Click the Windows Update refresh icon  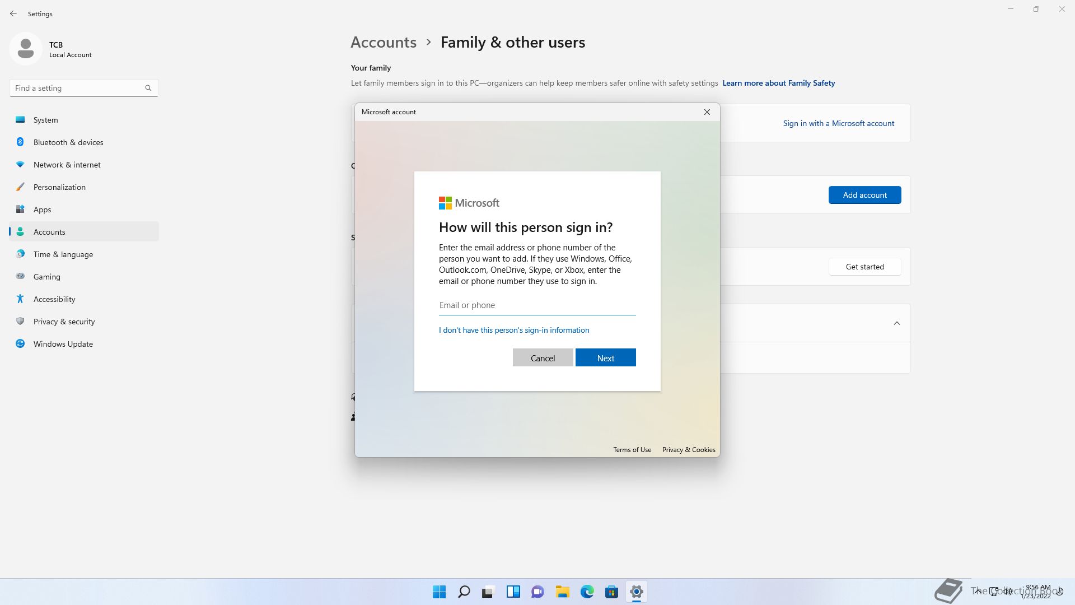coord(20,343)
